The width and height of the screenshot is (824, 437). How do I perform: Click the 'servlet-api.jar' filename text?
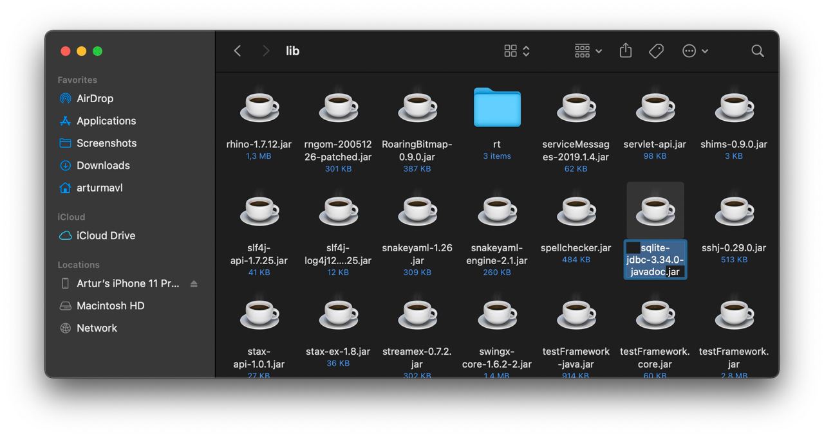tap(655, 144)
